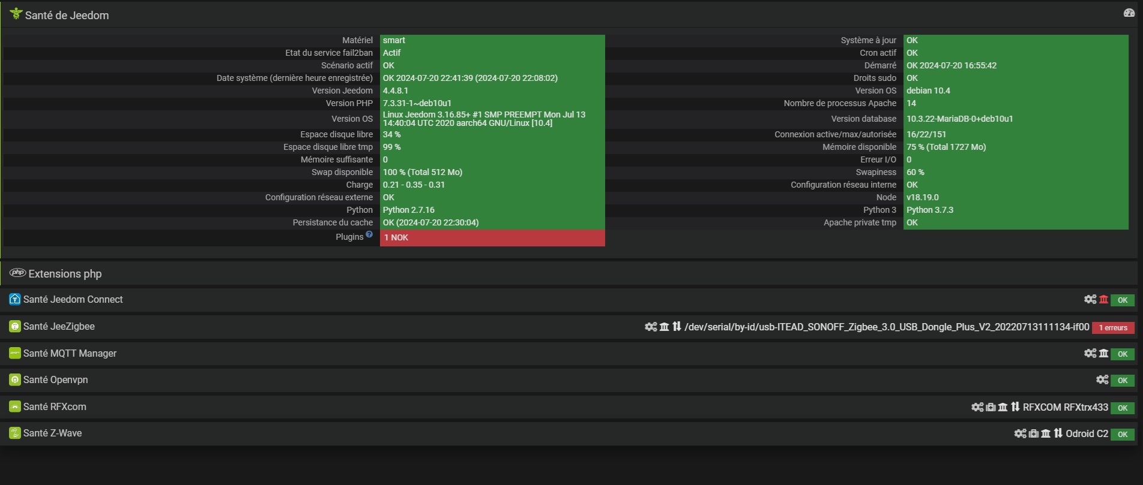This screenshot has width=1143, height=485.
Task: Click the up-down arrows icon on JeeZigbee row
Action: [677, 327]
